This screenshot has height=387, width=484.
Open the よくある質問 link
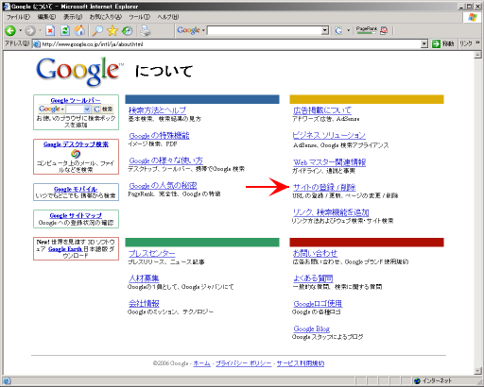(x=313, y=278)
